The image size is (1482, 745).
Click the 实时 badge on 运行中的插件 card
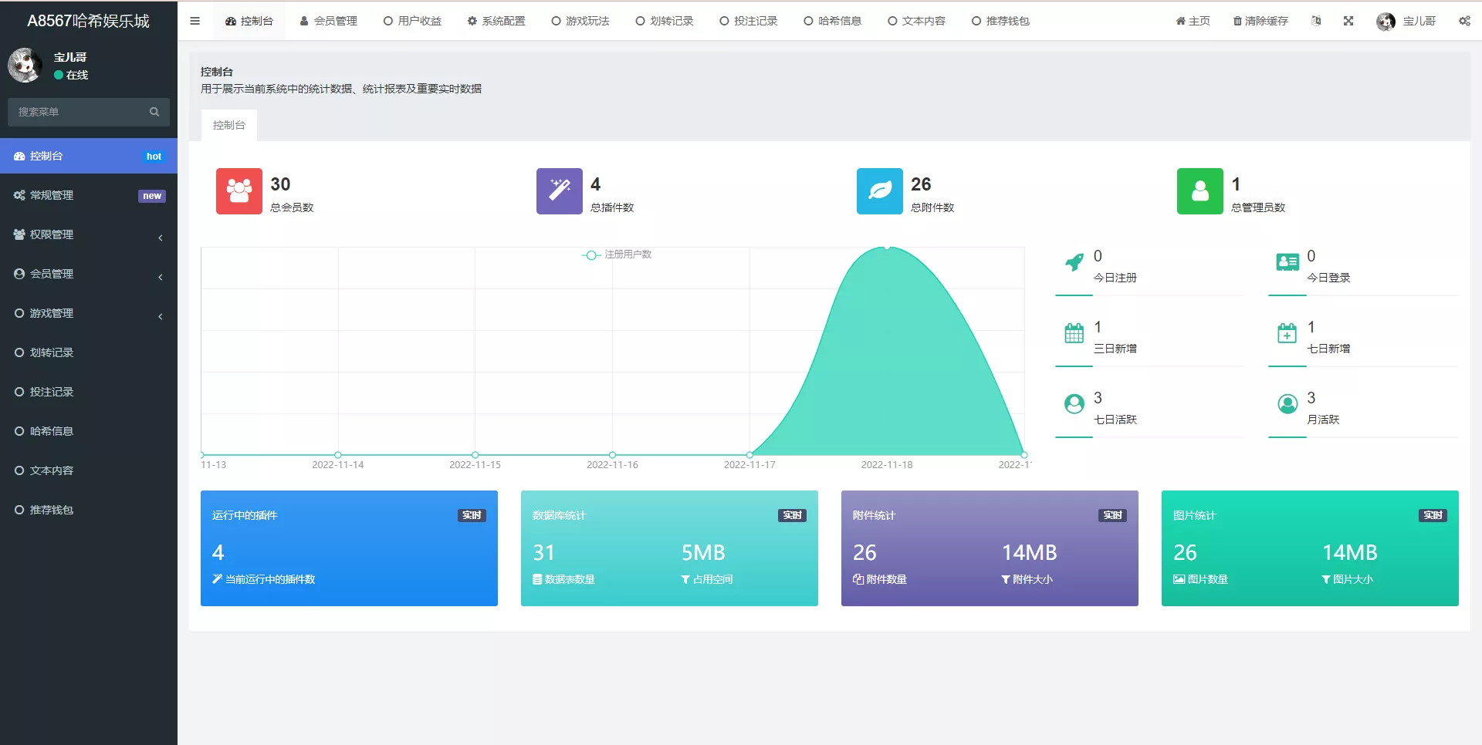pyautogui.click(x=472, y=515)
